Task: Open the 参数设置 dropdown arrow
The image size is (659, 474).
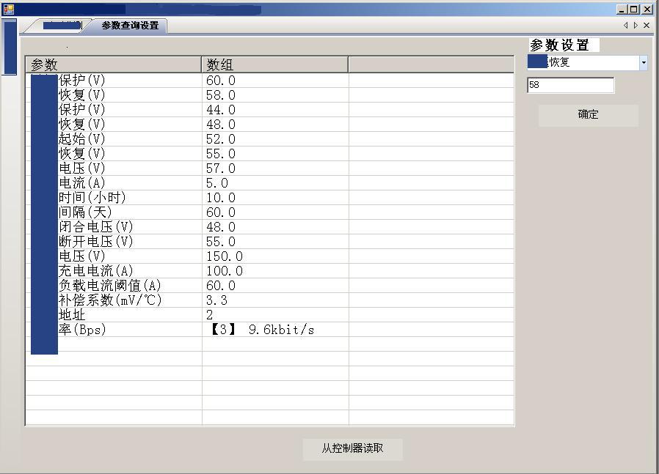Action: 644,63
